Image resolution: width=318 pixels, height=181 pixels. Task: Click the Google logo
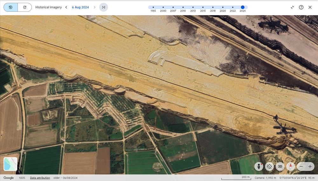(x=9, y=178)
